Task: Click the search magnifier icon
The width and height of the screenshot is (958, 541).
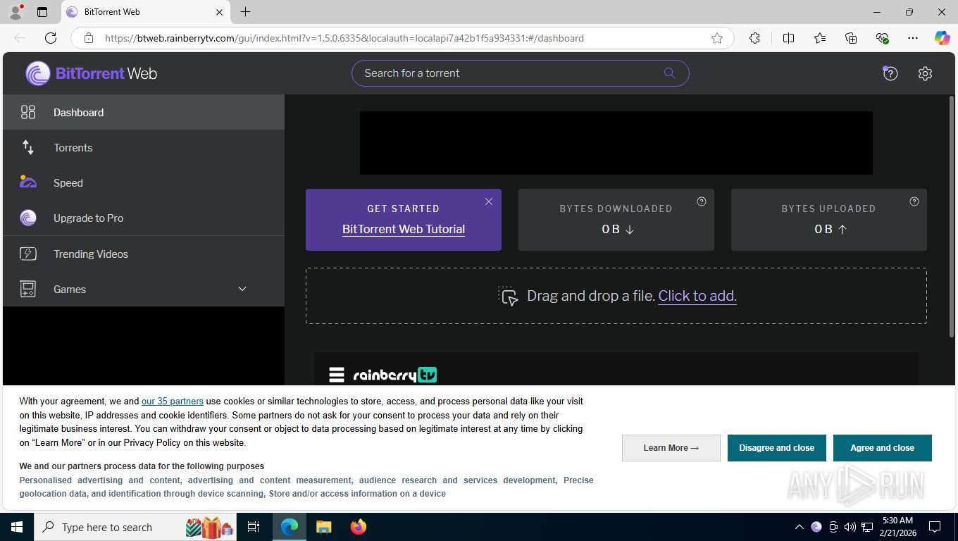Action: (669, 73)
